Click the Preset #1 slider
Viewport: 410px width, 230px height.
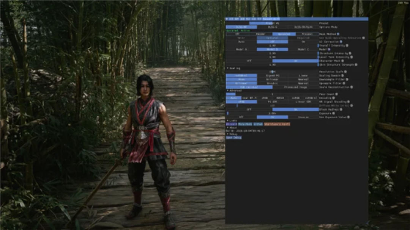click(272, 23)
